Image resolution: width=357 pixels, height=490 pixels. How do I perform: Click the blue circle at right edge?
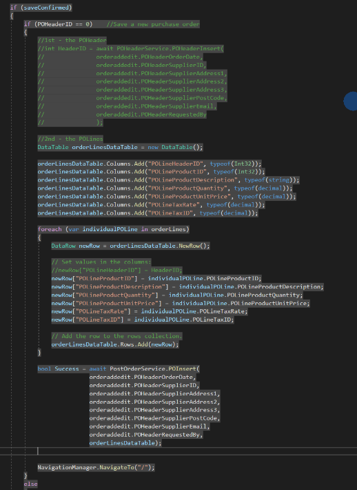point(351,101)
